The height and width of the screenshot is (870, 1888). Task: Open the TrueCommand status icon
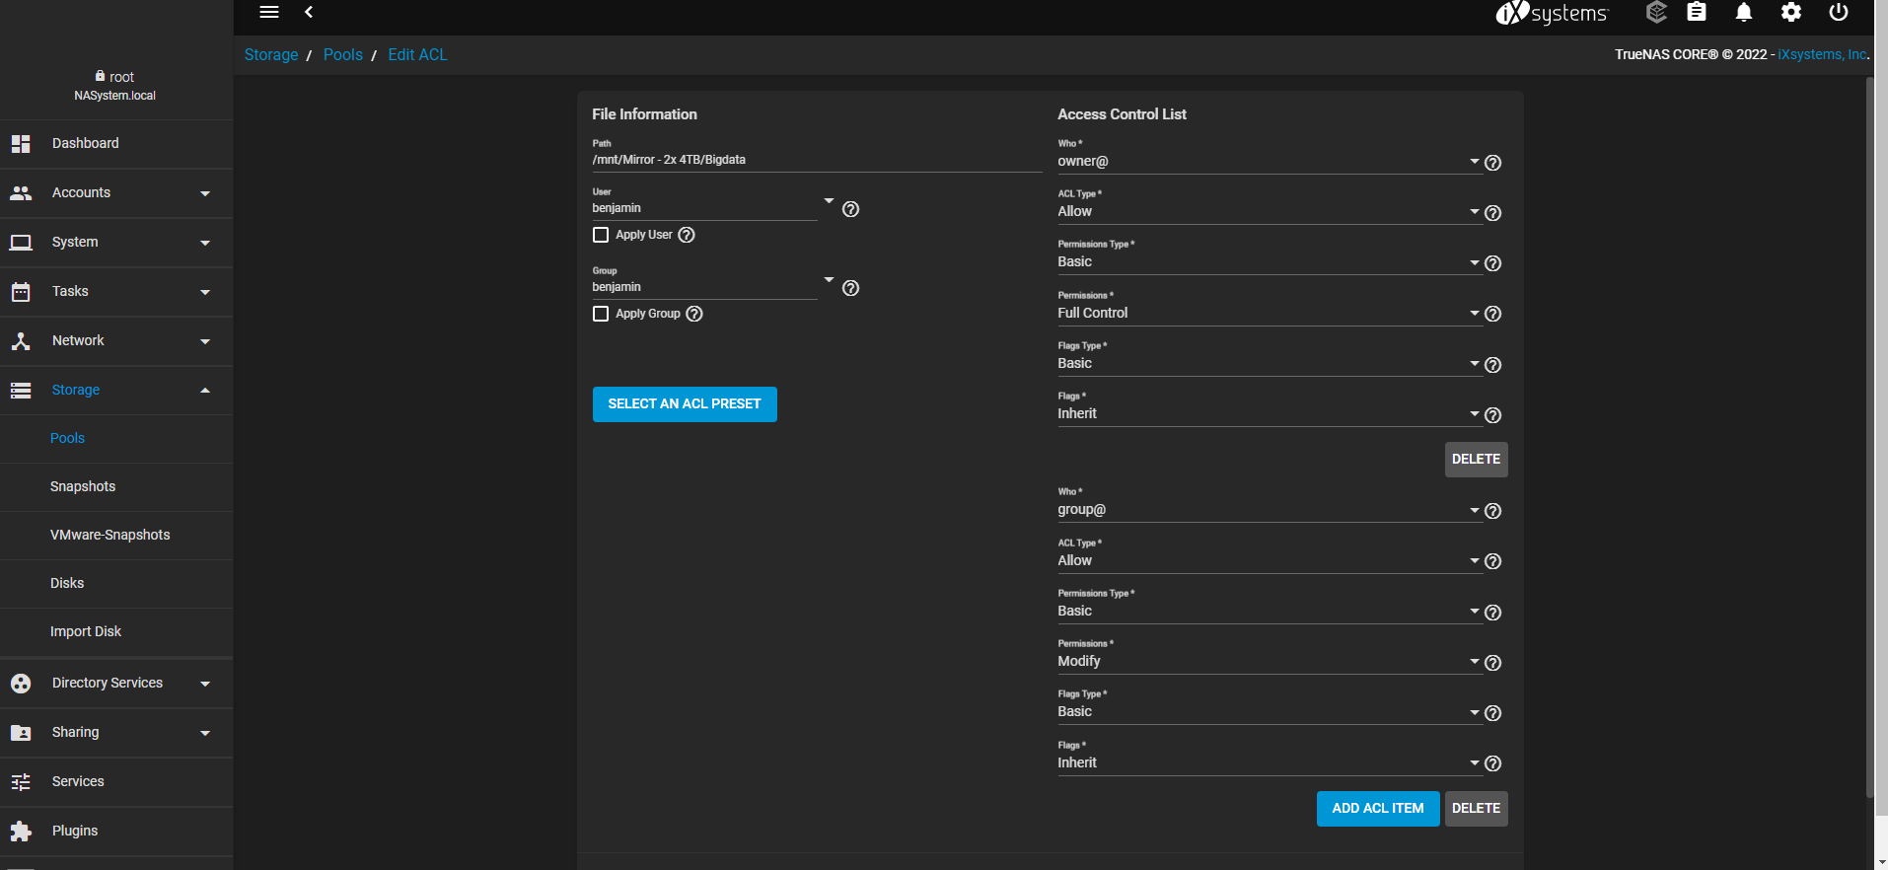[x=1656, y=12]
